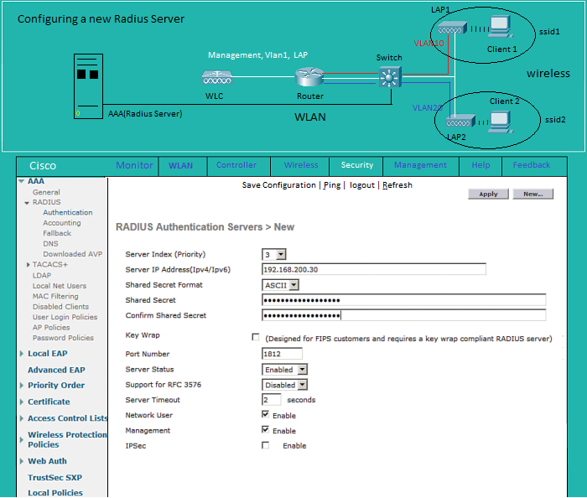587x498 pixels.
Task: Click the Save Configuration link
Action: [279, 185]
